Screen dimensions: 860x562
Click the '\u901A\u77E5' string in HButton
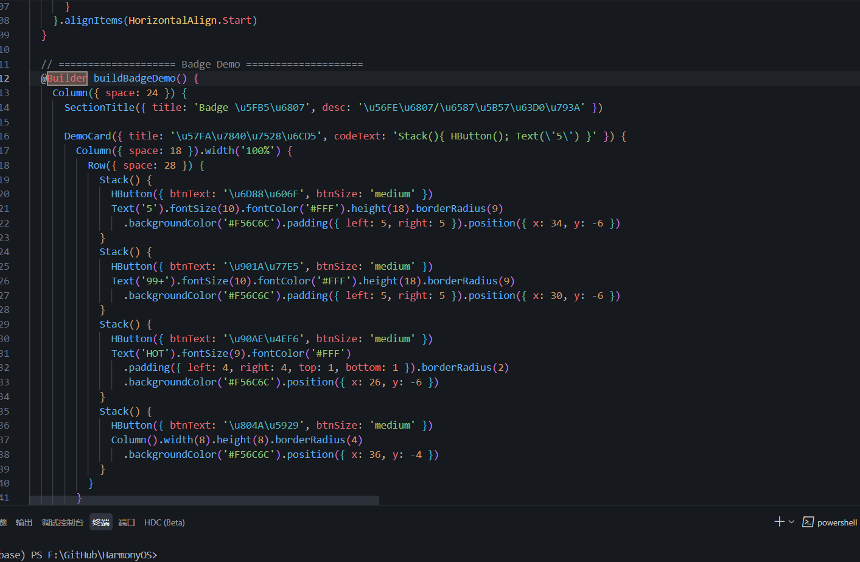tap(264, 266)
